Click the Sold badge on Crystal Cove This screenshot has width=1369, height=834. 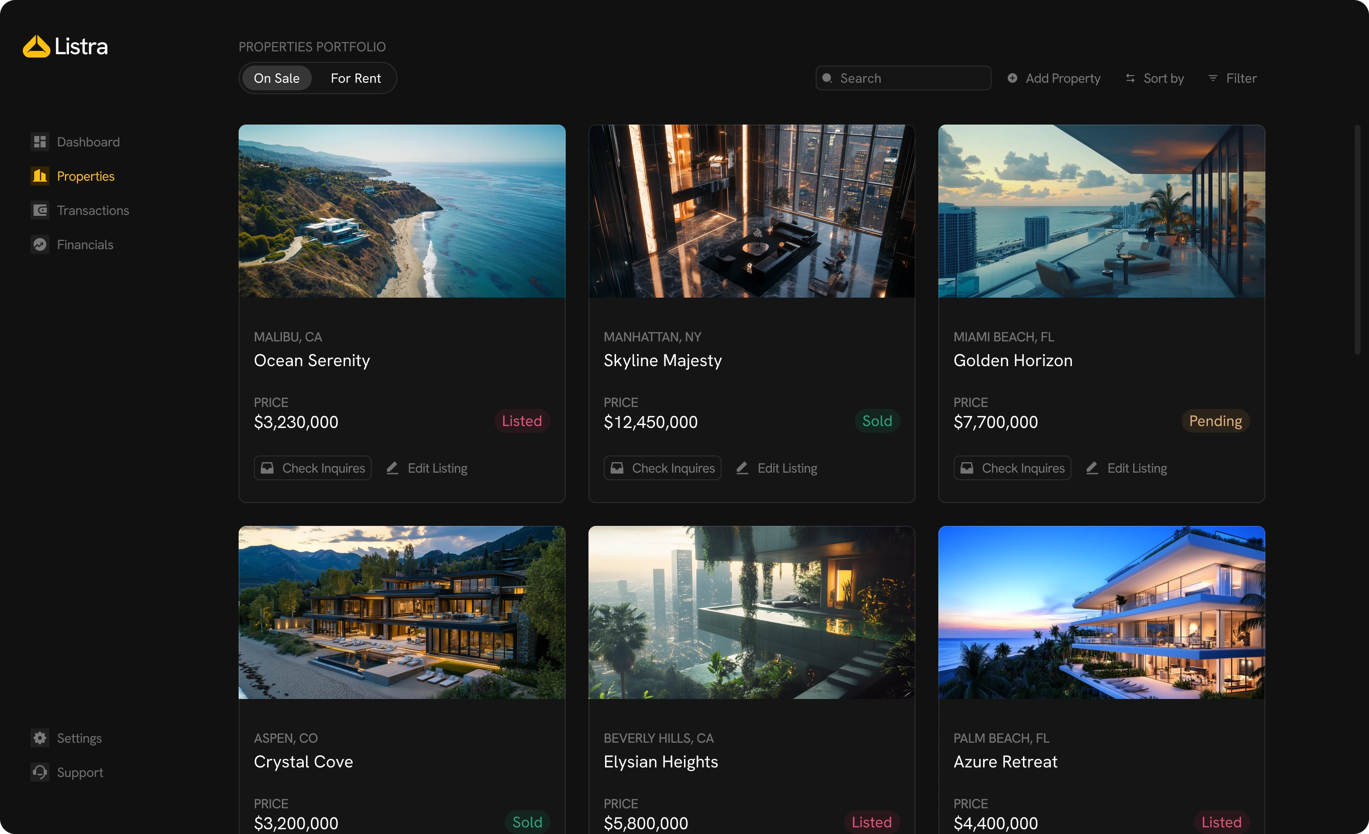tap(527, 822)
